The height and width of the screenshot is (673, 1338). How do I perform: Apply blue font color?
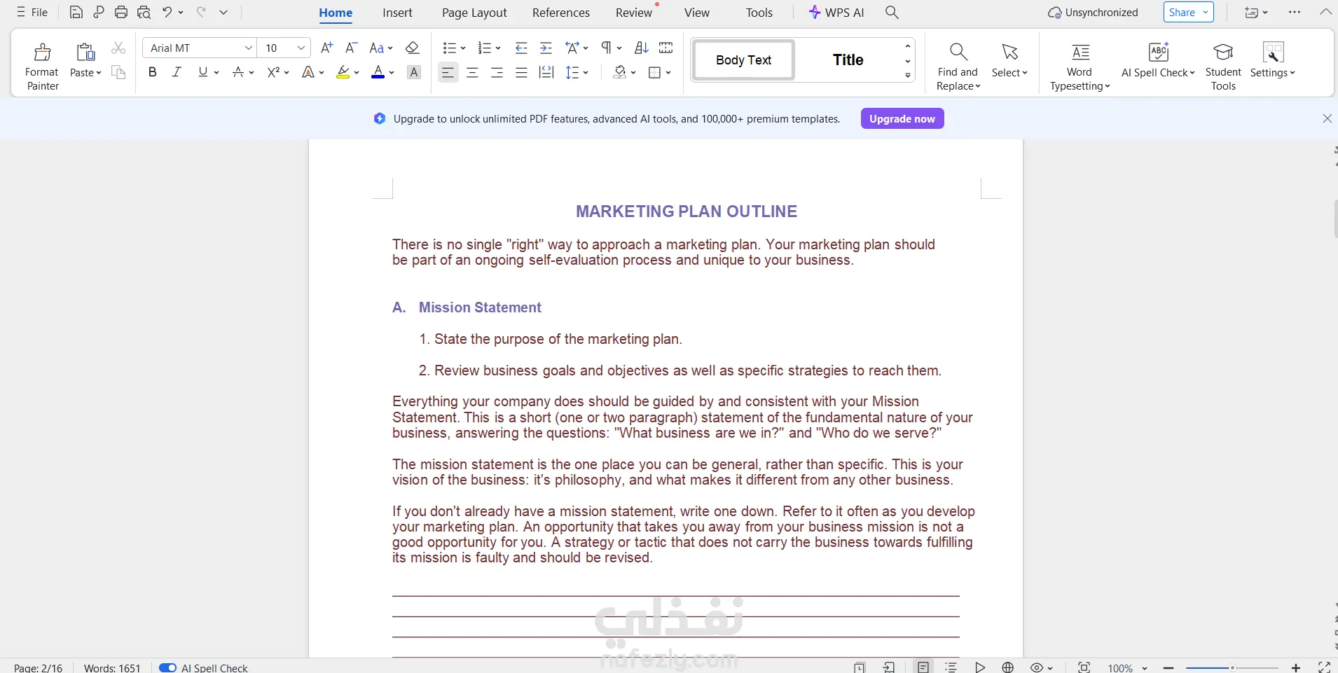point(378,72)
